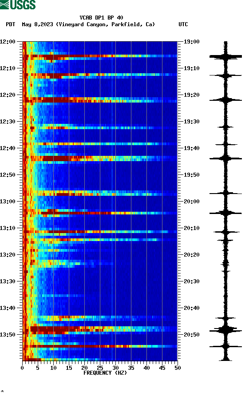The width and height of the screenshot is (245, 396).
Task: Click the PDT timezone label
Action: (x=10, y=24)
